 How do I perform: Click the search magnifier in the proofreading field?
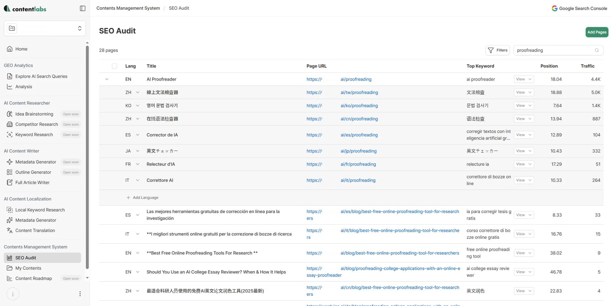(597, 50)
